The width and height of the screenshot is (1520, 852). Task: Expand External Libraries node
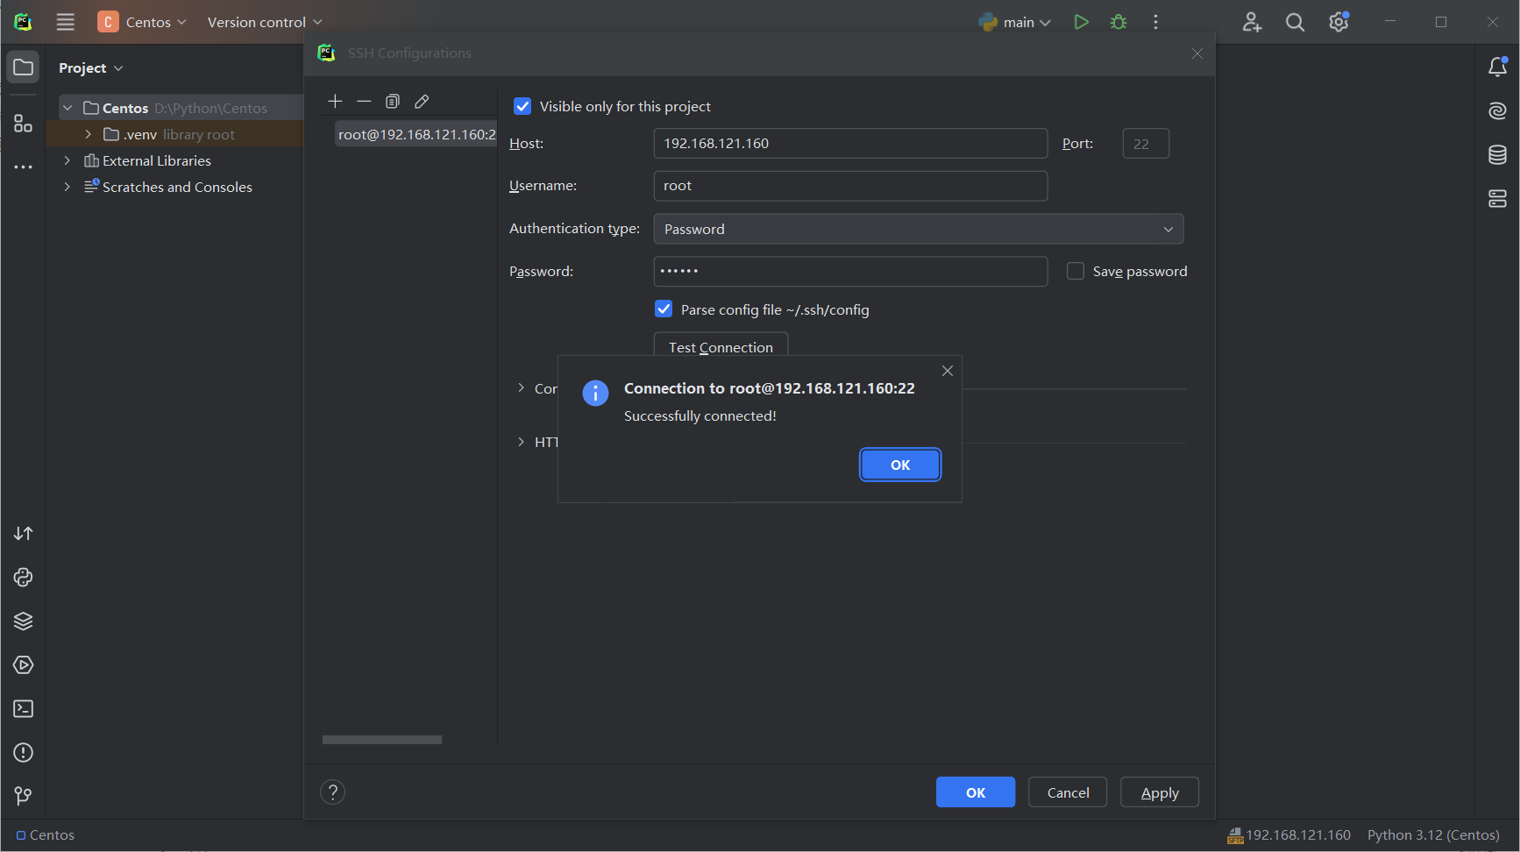pos(67,160)
